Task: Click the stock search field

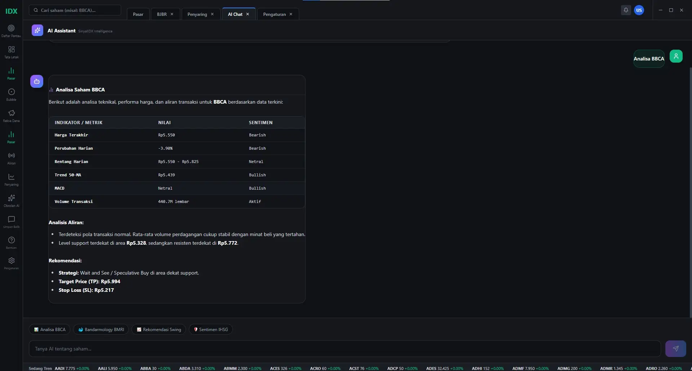Action: [x=75, y=10]
